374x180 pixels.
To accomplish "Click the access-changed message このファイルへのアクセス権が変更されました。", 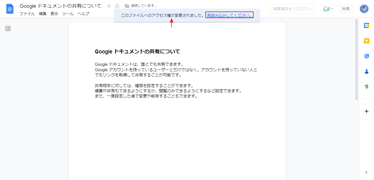I will (x=163, y=15).
